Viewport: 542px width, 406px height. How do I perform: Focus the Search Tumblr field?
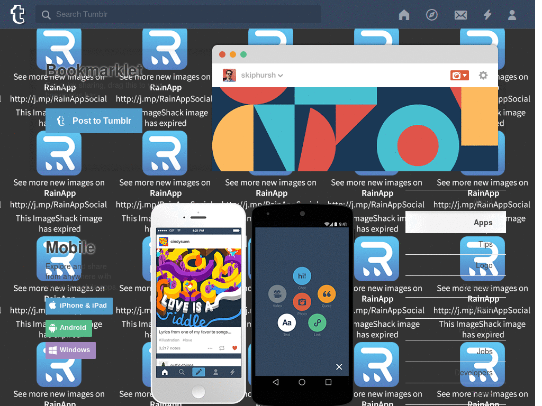tap(178, 14)
